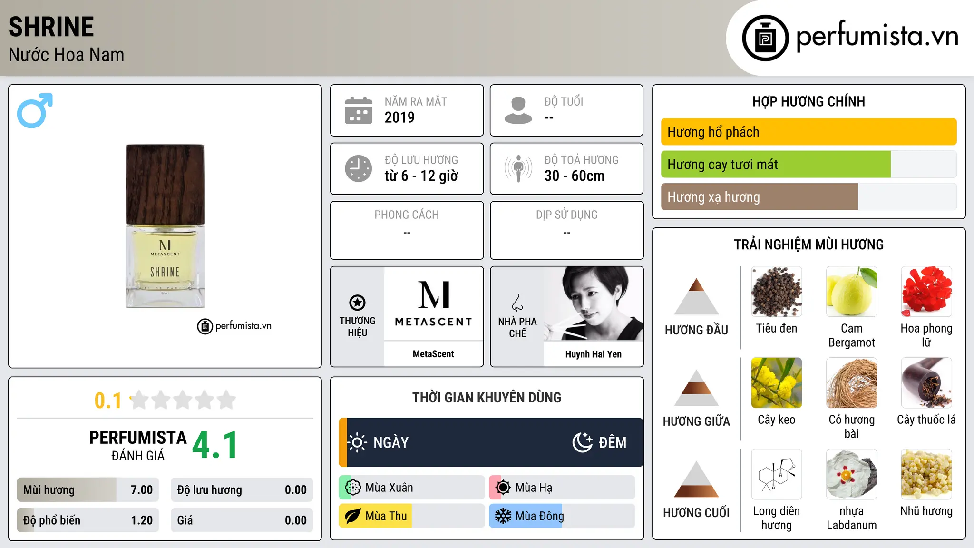Image resolution: width=974 pixels, height=548 pixels.
Task: Select the Long diên hương note image
Action: pos(777,474)
